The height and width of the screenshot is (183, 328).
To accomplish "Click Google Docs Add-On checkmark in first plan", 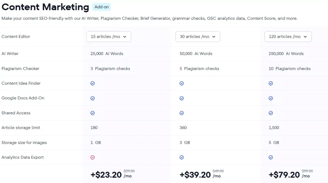I will (93, 98).
